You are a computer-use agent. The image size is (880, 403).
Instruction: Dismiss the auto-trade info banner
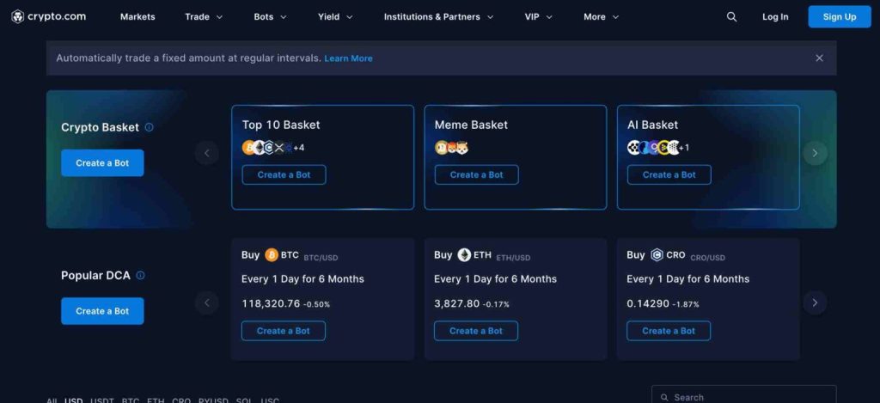pos(819,58)
